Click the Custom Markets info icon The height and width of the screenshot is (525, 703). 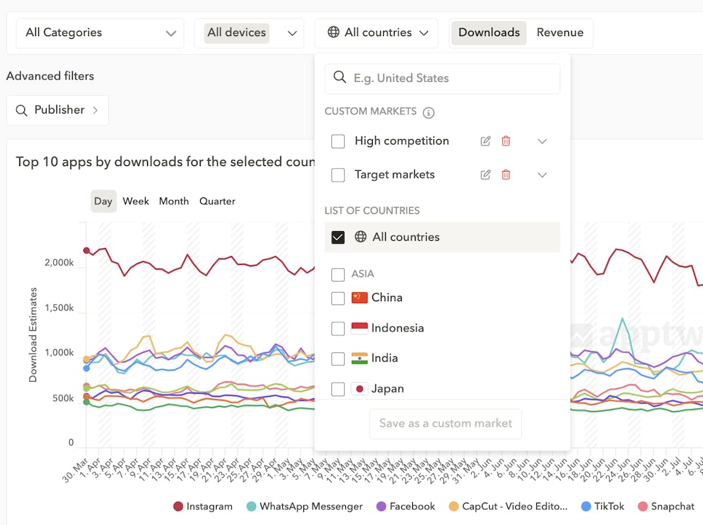click(x=429, y=112)
